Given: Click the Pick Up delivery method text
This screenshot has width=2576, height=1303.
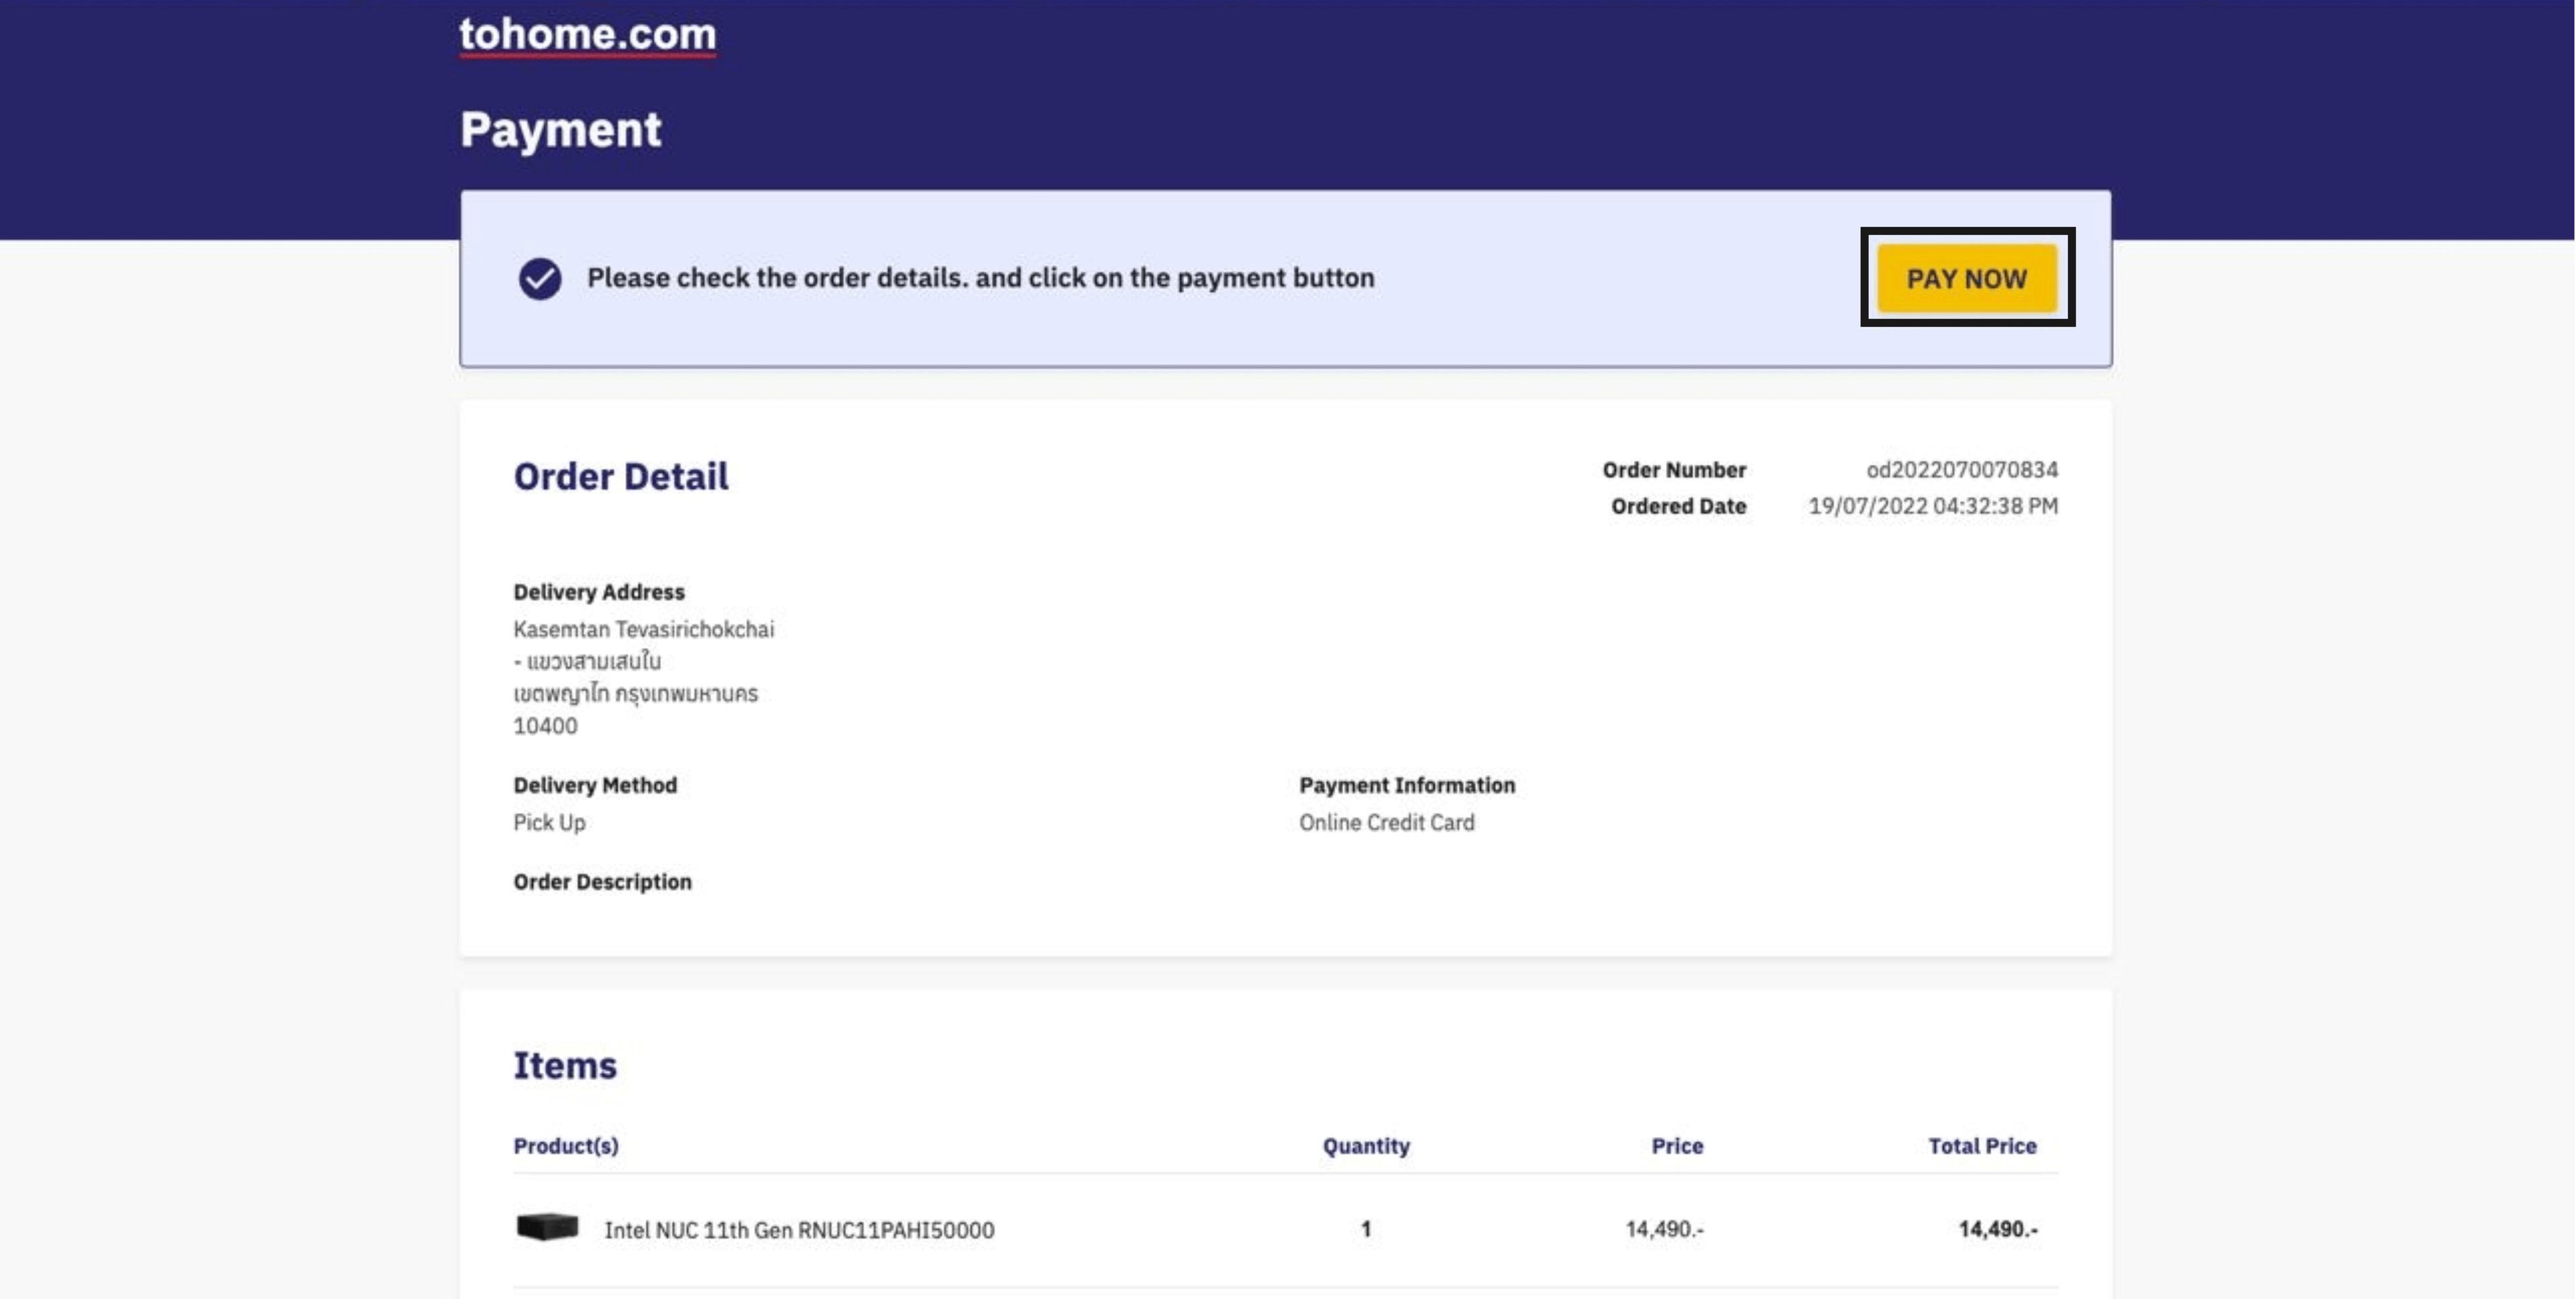Looking at the screenshot, I should (x=549, y=822).
